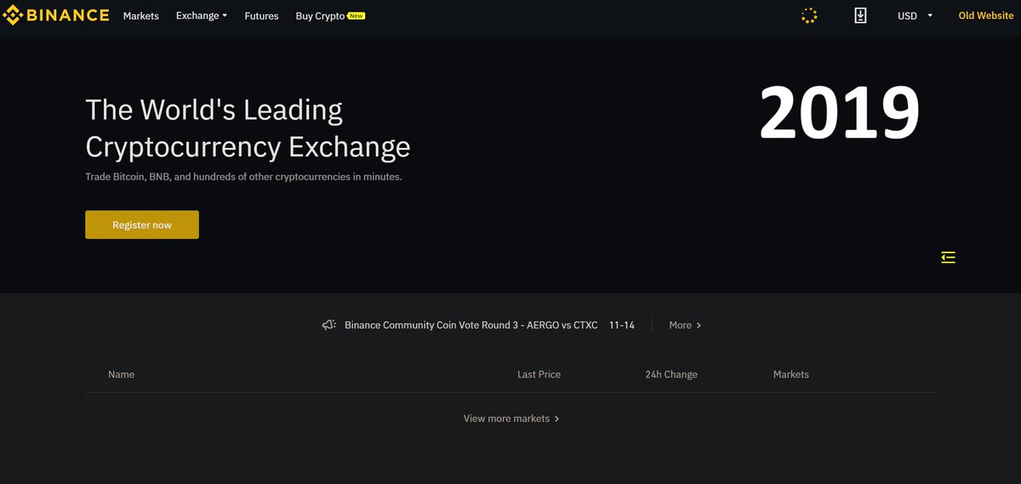This screenshot has height=484, width=1021.
Task: Open the Buy Crypto menu item
Action: coord(330,16)
